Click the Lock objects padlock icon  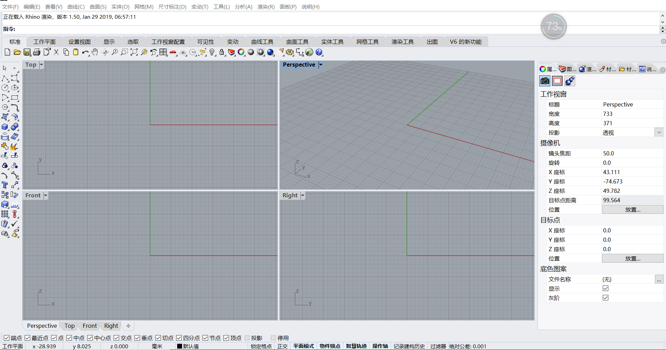(222, 52)
